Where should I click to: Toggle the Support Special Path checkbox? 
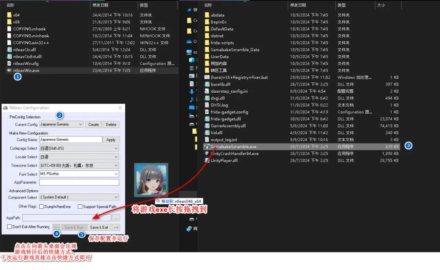[80, 207]
